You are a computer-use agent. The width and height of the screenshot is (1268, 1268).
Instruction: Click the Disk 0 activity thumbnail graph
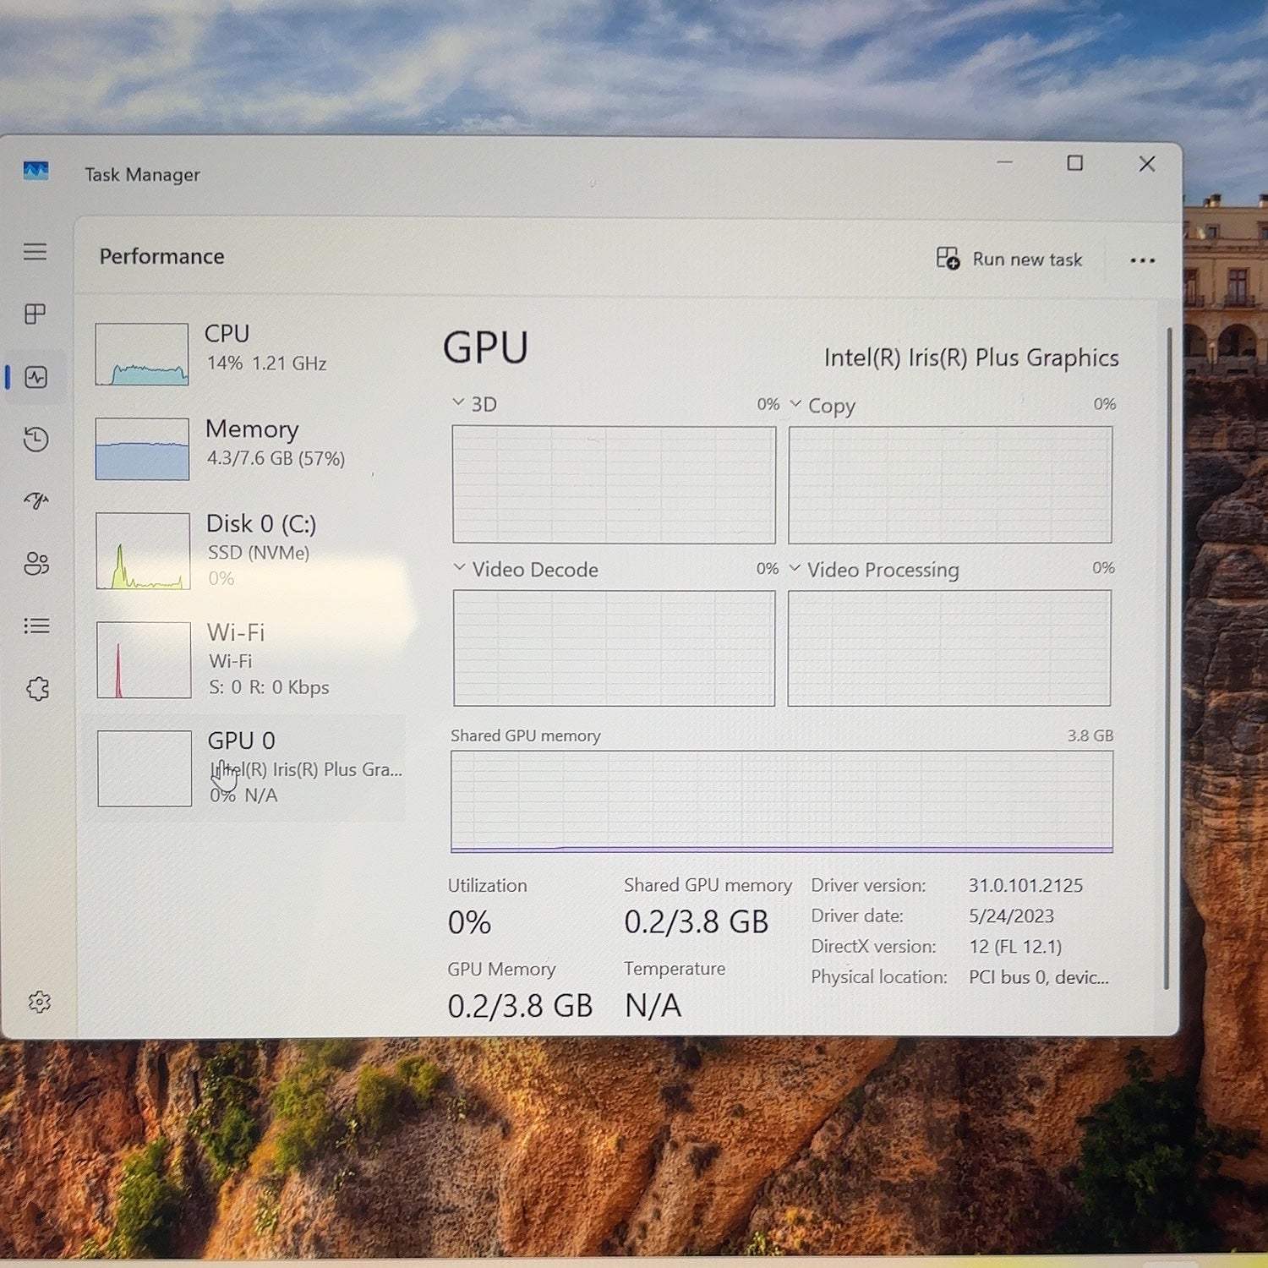click(x=143, y=550)
